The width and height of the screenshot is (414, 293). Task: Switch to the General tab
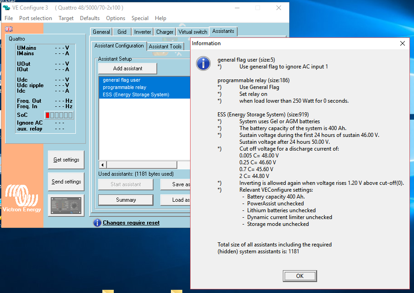click(x=101, y=32)
